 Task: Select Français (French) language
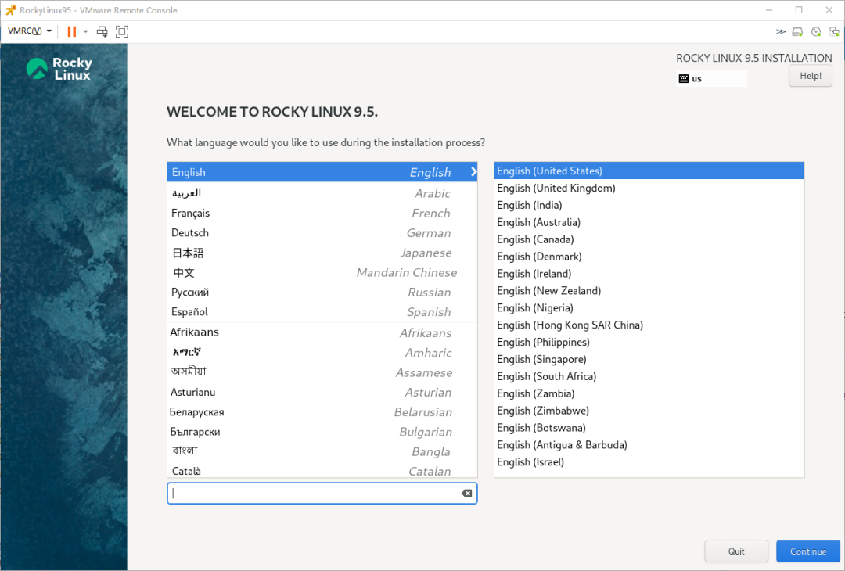322,213
